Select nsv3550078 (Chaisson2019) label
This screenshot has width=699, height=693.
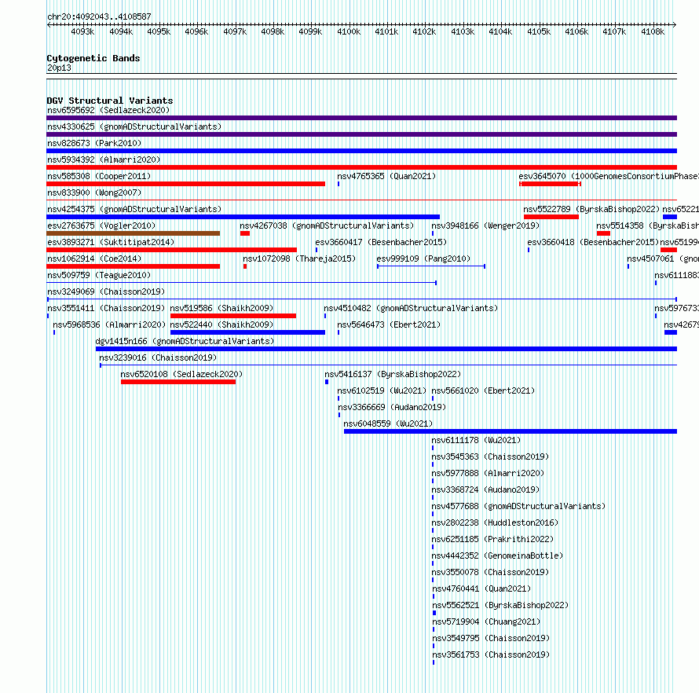[490, 572]
